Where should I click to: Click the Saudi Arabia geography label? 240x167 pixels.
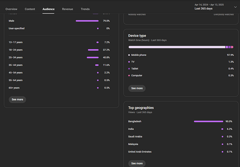pos(135,137)
